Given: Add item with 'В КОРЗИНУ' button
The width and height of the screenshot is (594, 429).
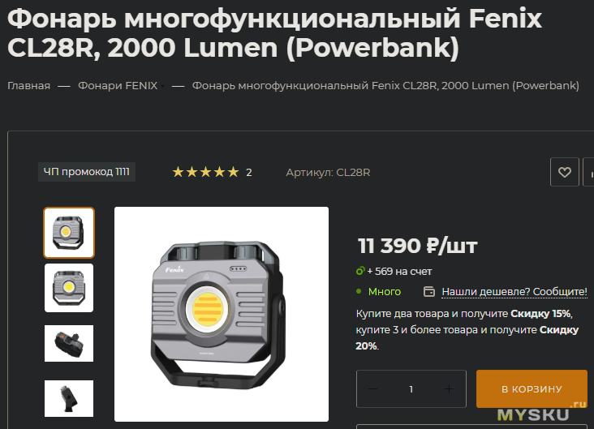Looking at the screenshot, I should 532,389.
